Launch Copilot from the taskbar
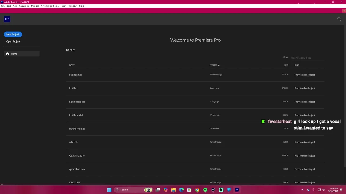The height and width of the screenshot is (194, 346). 165,190
